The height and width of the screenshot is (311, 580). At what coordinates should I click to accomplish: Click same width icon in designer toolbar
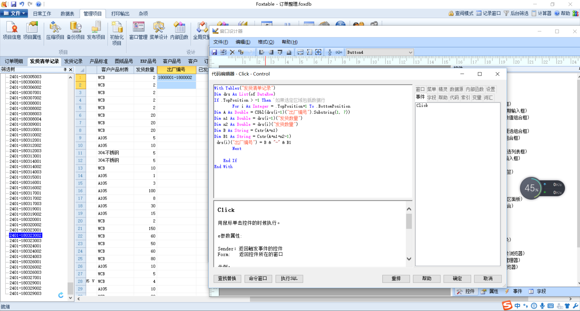point(300,52)
